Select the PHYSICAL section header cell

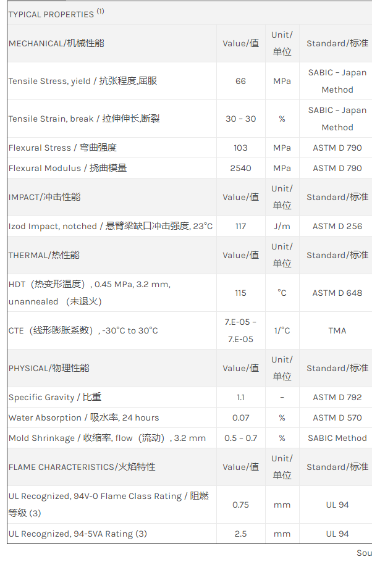tap(49, 368)
